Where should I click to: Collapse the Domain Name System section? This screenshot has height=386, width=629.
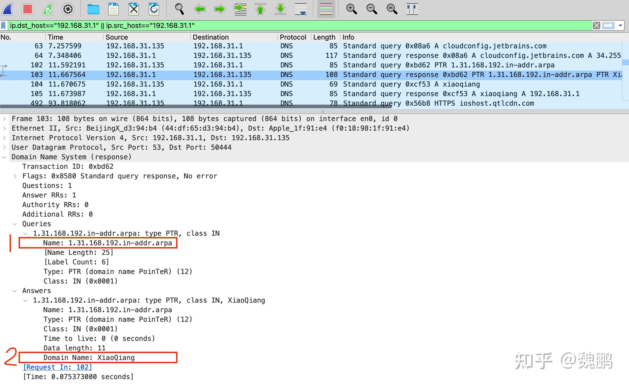pos(4,157)
